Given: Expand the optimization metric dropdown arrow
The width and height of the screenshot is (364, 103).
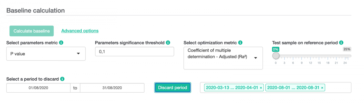Looking at the screenshot, I should click(256, 58).
